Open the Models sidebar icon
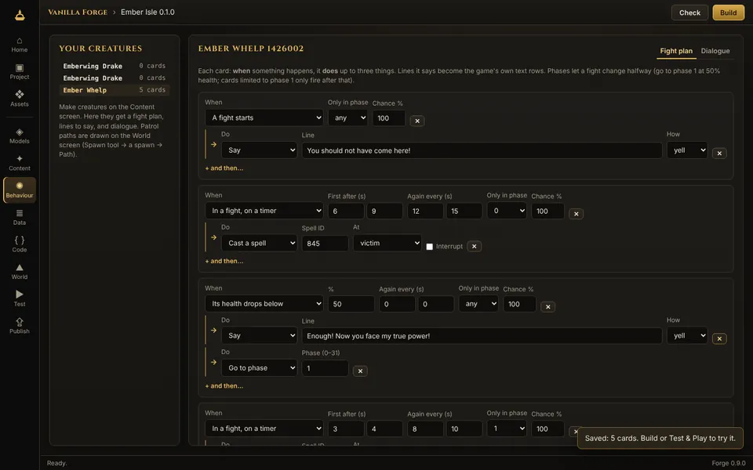This screenshot has height=470, width=753. point(19,136)
